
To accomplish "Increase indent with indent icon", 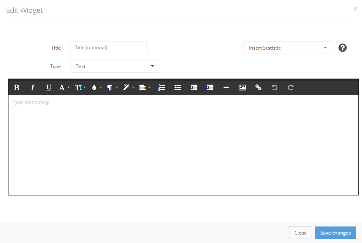I will (210, 87).
